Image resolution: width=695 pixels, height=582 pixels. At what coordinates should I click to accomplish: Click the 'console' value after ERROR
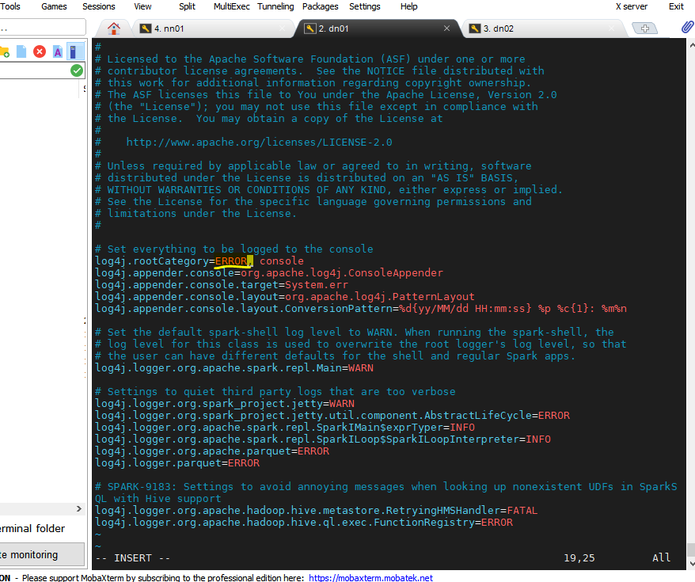[282, 261]
